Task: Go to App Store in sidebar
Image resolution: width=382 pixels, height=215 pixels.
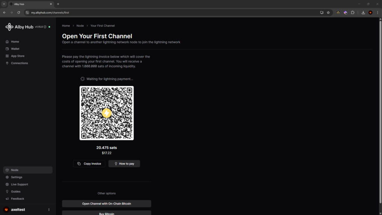Action: [x=17, y=56]
